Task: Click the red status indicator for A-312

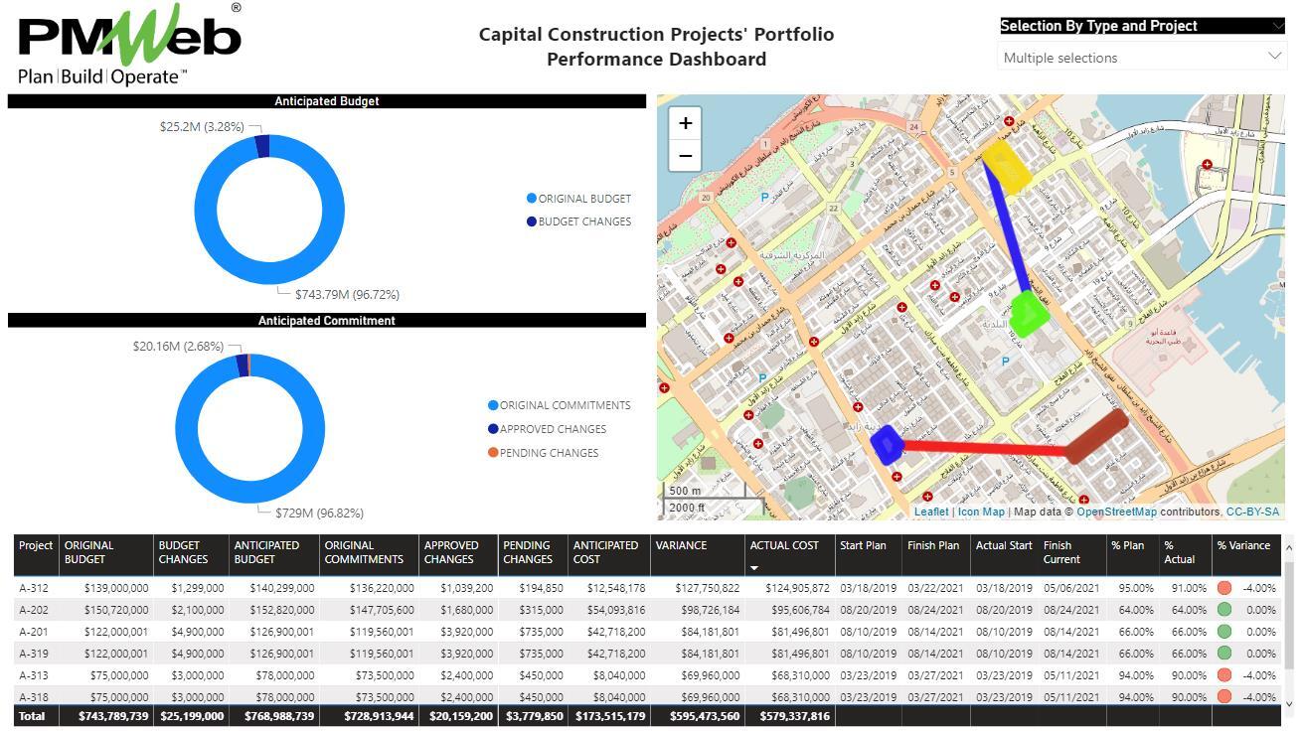Action: [1224, 588]
